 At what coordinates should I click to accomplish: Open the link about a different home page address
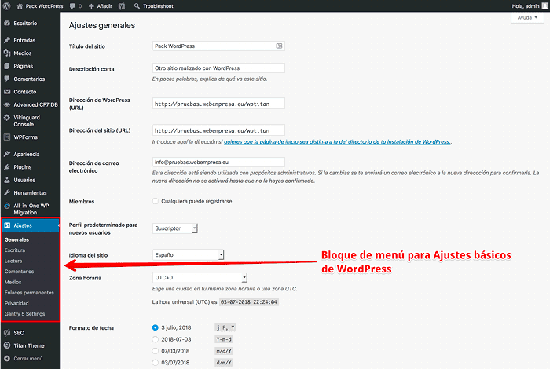pyautogui.click(x=337, y=141)
